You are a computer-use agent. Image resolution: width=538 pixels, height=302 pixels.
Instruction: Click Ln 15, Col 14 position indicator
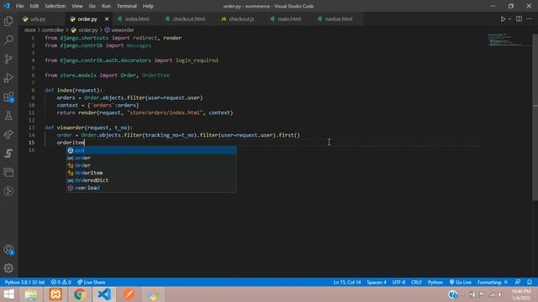point(347,282)
